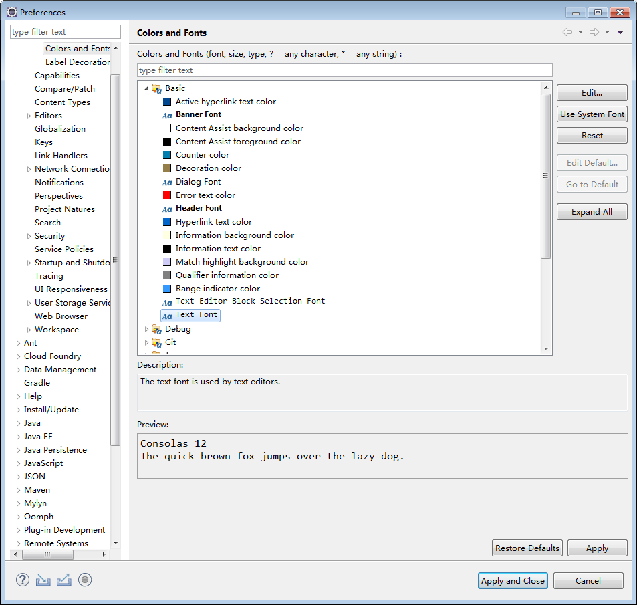637x605 pixels.
Task: Expand the Git category
Action: (x=146, y=342)
